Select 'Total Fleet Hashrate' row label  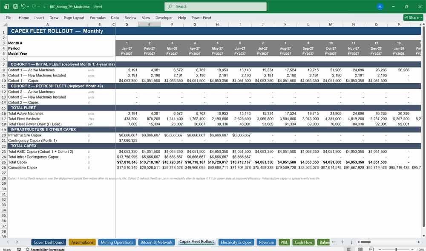point(24,118)
